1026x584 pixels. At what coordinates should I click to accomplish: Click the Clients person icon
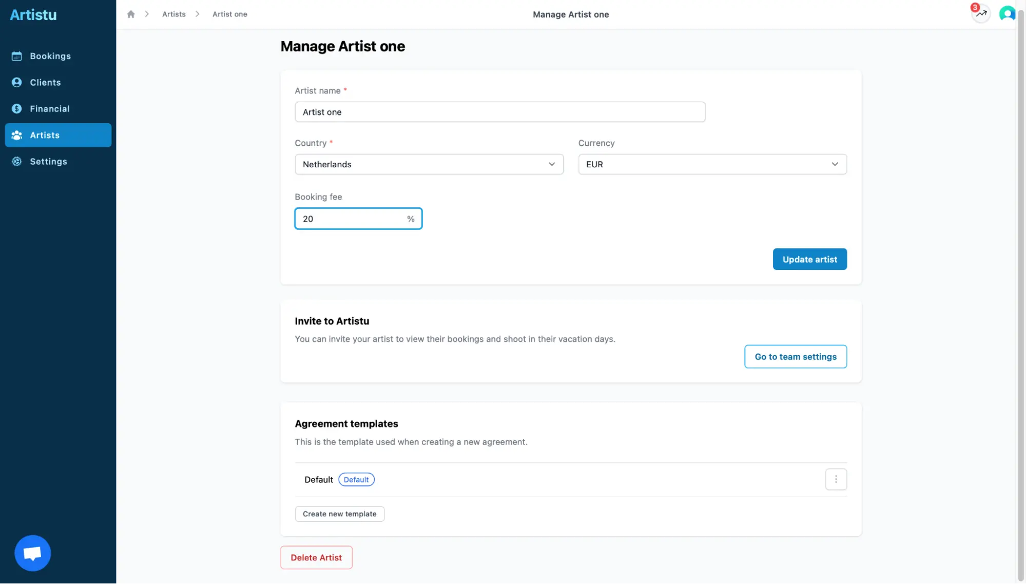pyautogui.click(x=17, y=82)
